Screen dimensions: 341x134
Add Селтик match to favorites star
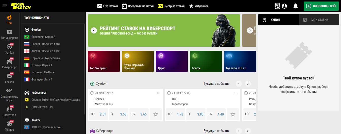pos(156,114)
